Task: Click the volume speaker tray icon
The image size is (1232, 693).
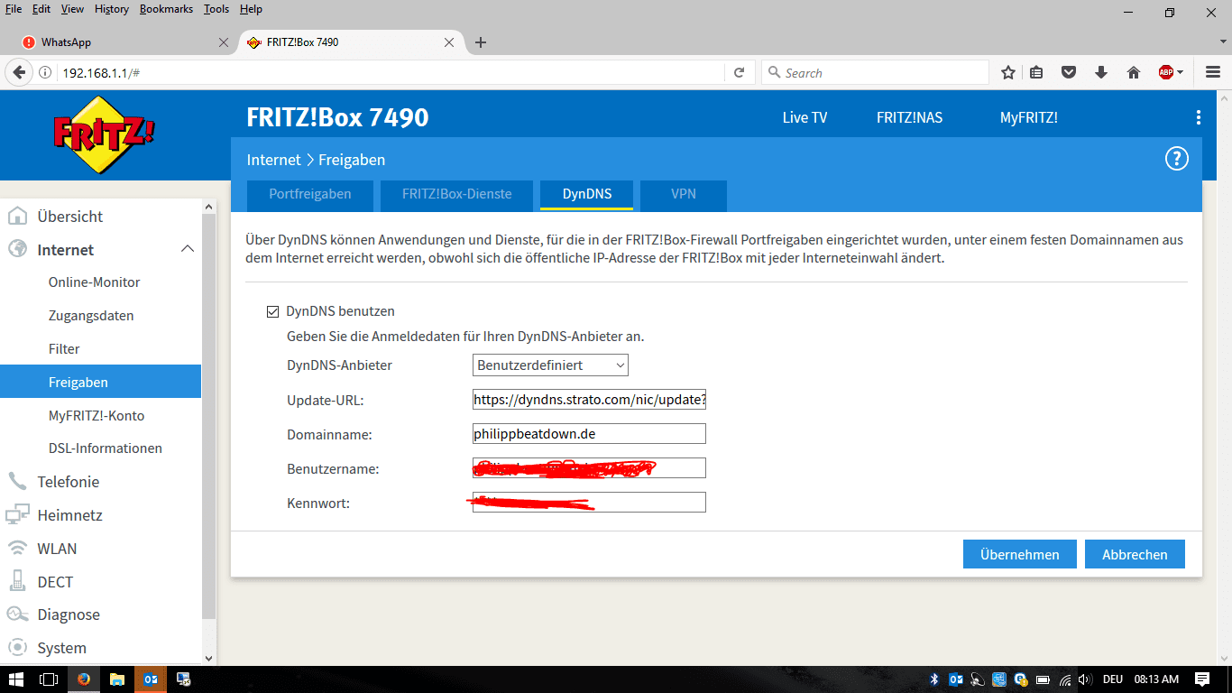Action: tap(1086, 679)
